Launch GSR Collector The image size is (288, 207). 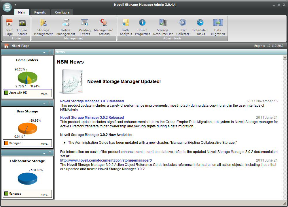pos(183,27)
